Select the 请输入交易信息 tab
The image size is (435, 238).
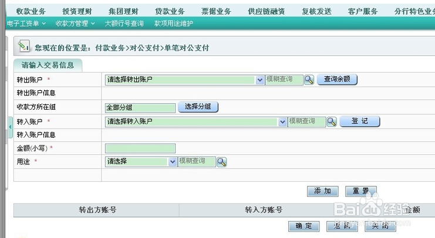(x=48, y=66)
